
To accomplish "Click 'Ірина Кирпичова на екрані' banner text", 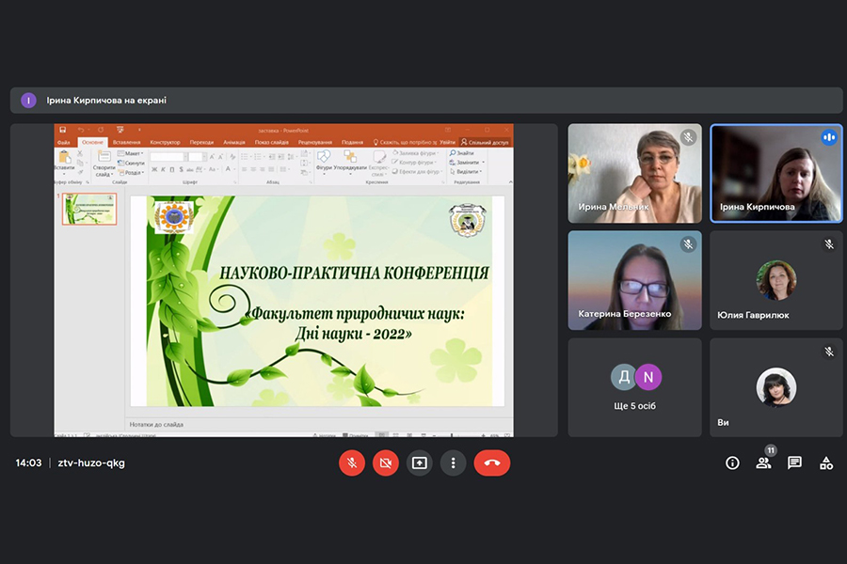I will pos(106,101).
